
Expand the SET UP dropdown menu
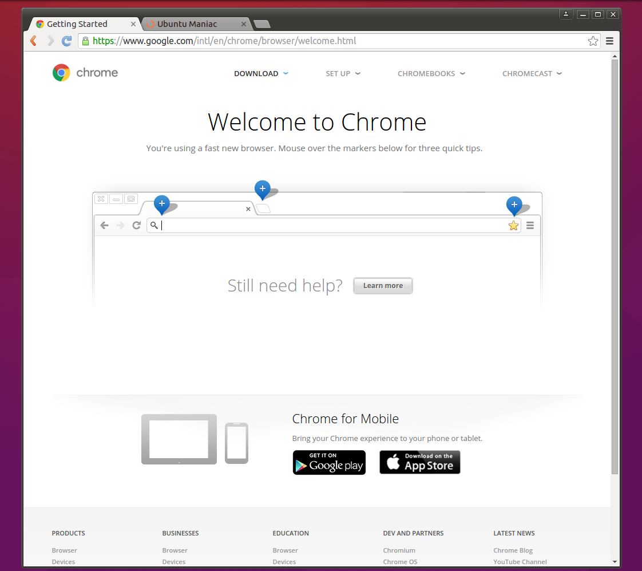coord(343,74)
